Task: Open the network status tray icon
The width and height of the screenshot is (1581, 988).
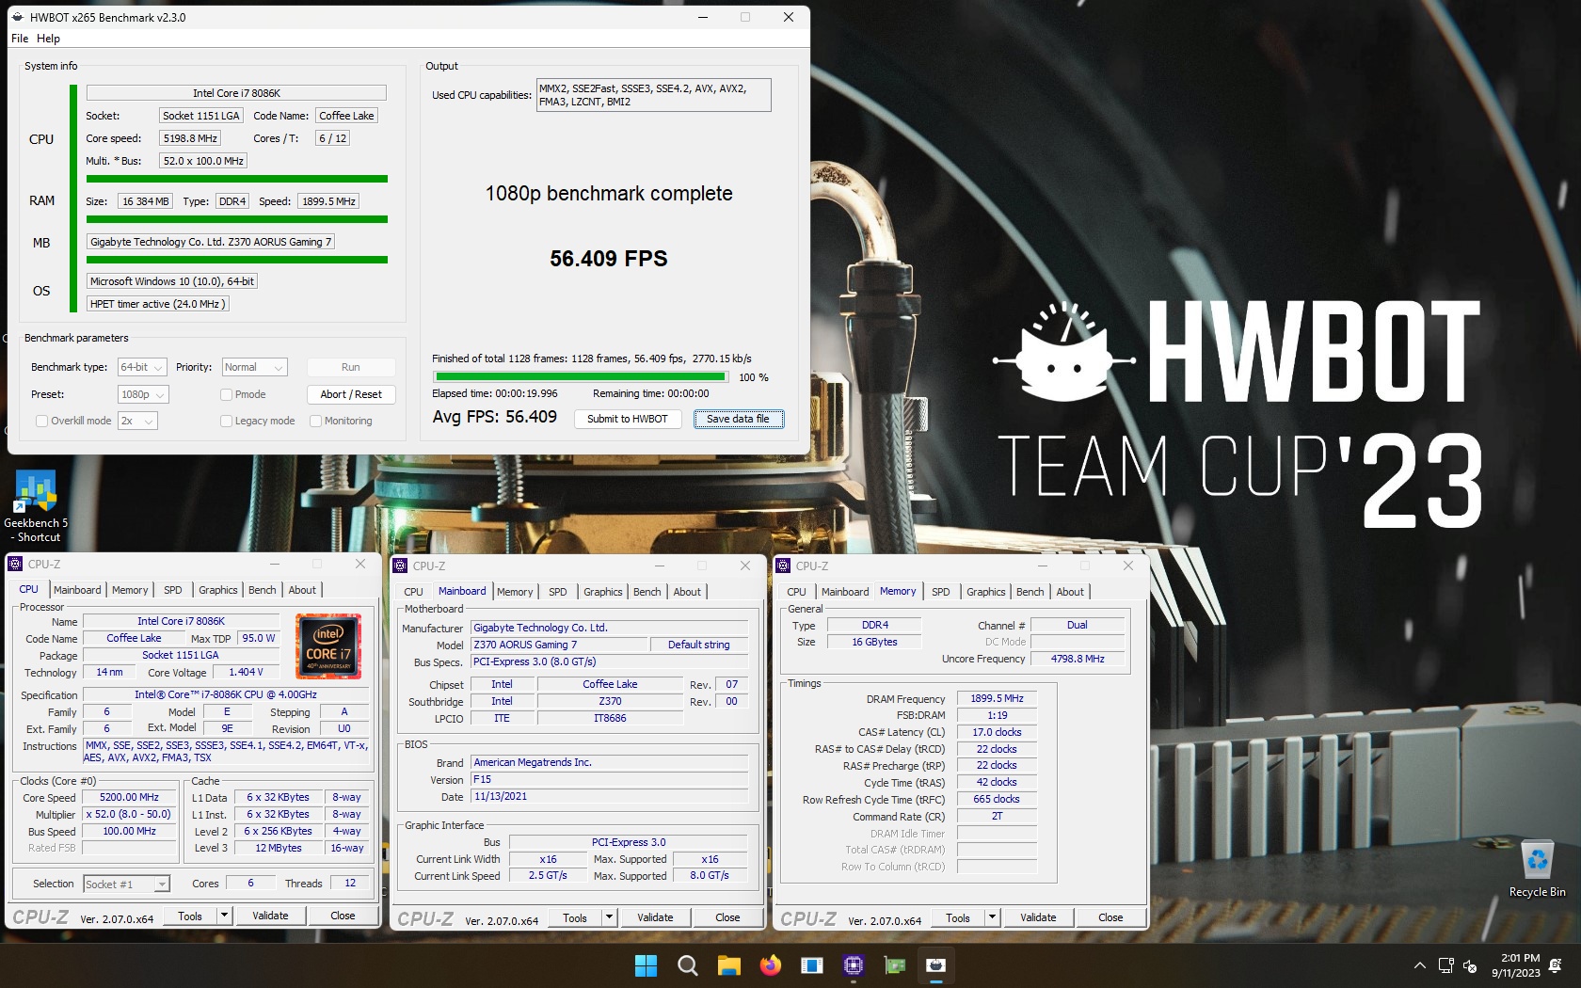Action: (x=1446, y=965)
